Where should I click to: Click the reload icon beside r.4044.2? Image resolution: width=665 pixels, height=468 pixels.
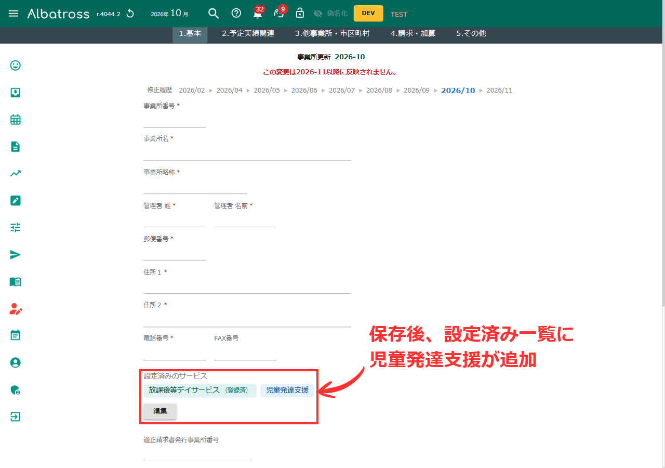[130, 14]
